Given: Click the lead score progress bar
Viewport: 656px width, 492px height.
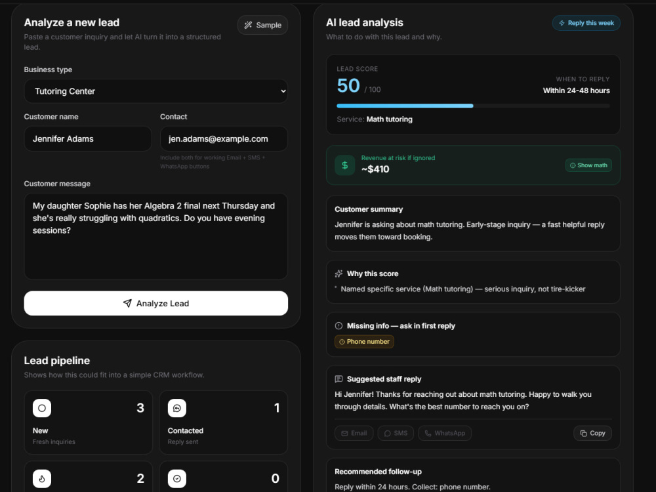Looking at the screenshot, I should click(473, 106).
